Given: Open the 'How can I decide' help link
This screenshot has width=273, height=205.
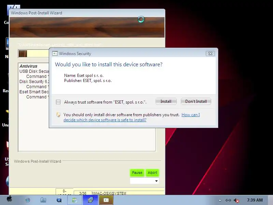Looking at the screenshot, I should [132, 117].
